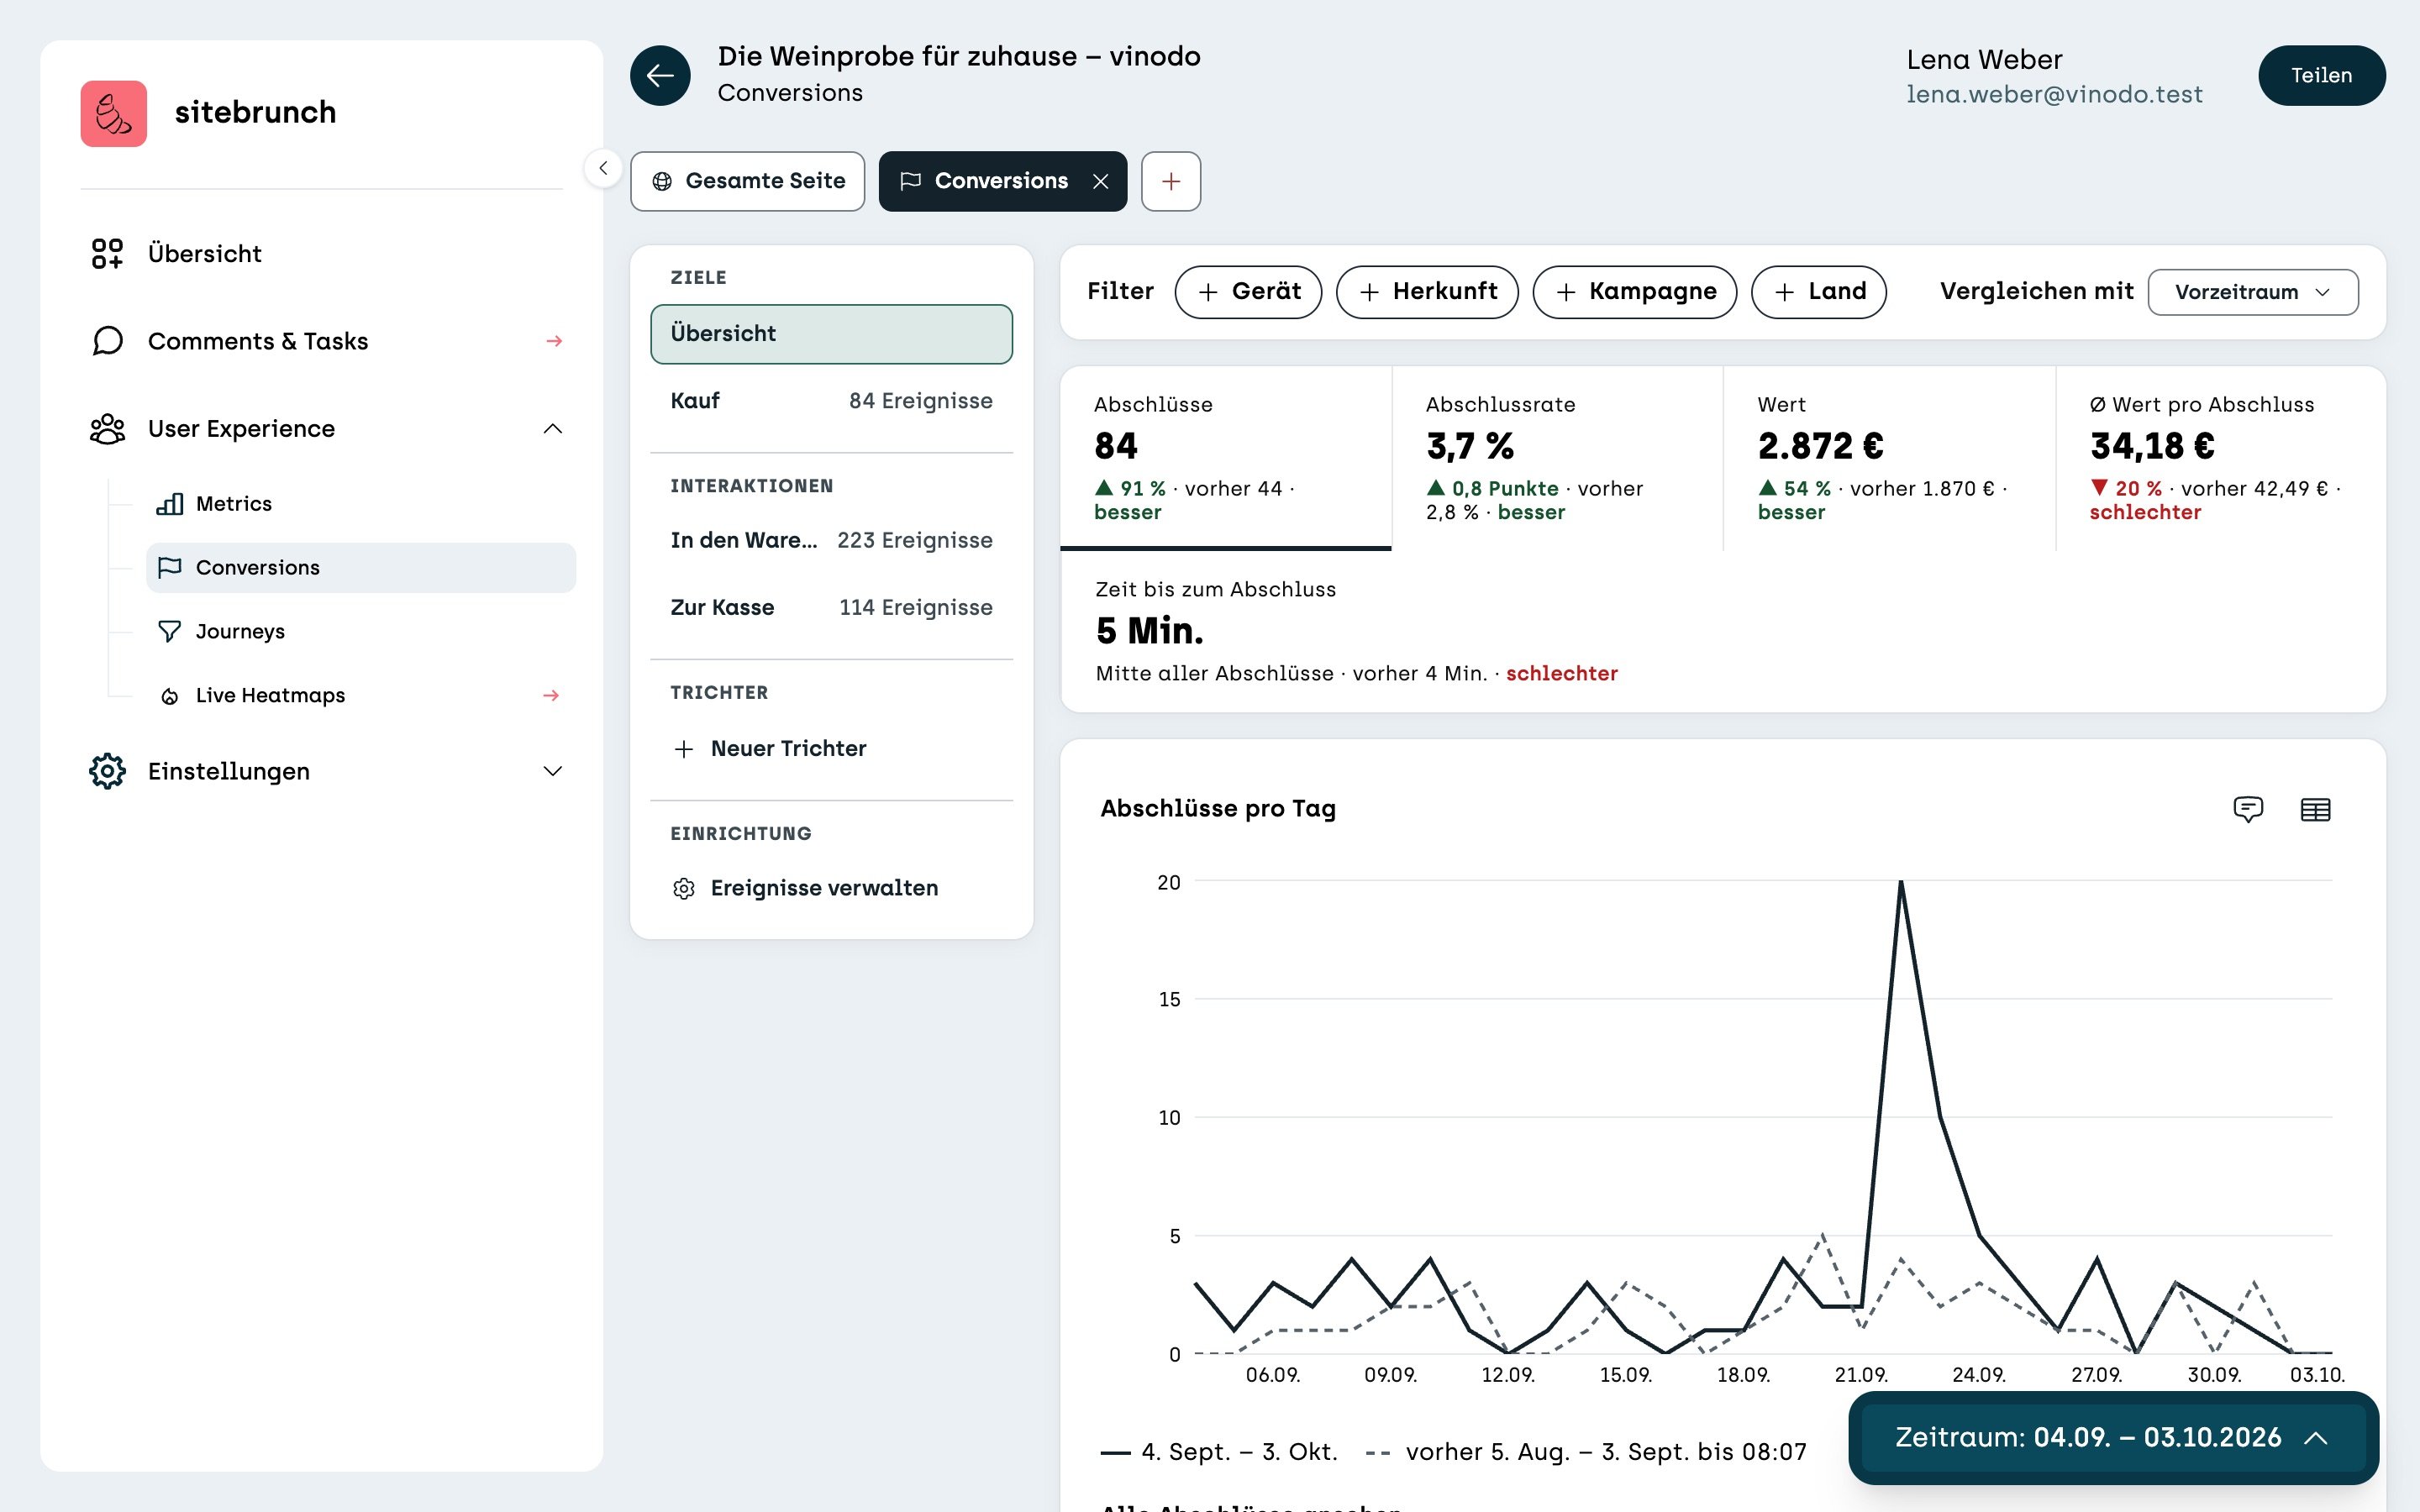Select the Wert metric card

(1889, 458)
